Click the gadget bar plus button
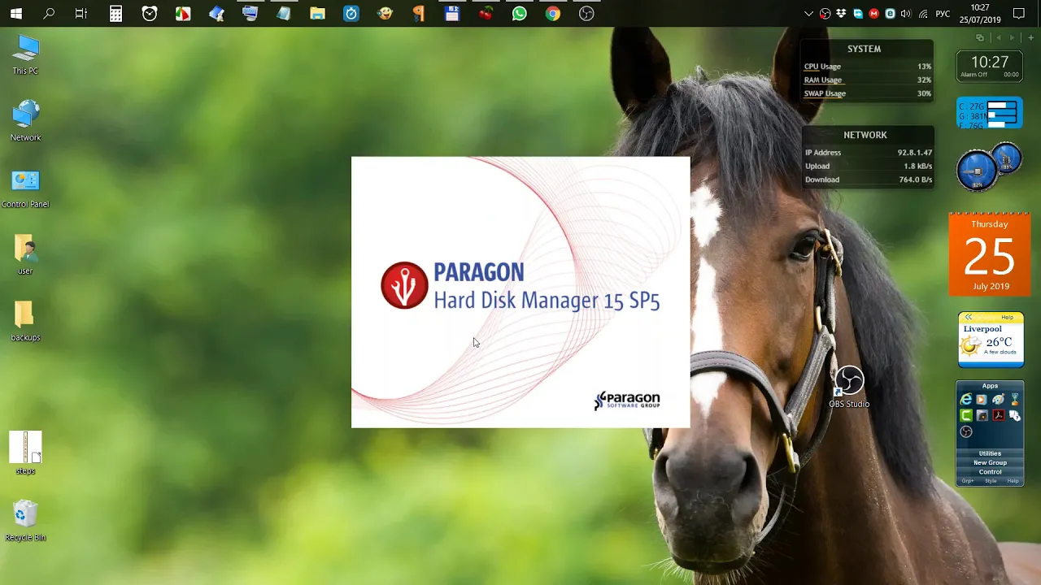 1031,37
